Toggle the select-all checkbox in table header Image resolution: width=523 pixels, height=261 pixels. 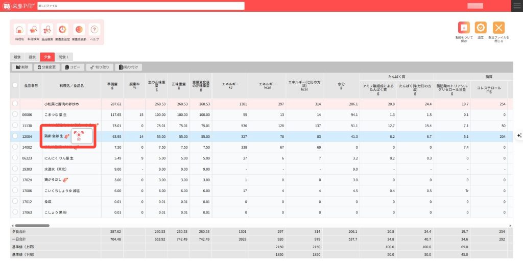point(15,85)
